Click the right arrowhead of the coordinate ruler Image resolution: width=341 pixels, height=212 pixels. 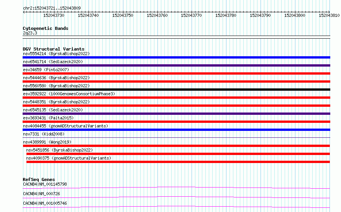click(x=329, y=12)
